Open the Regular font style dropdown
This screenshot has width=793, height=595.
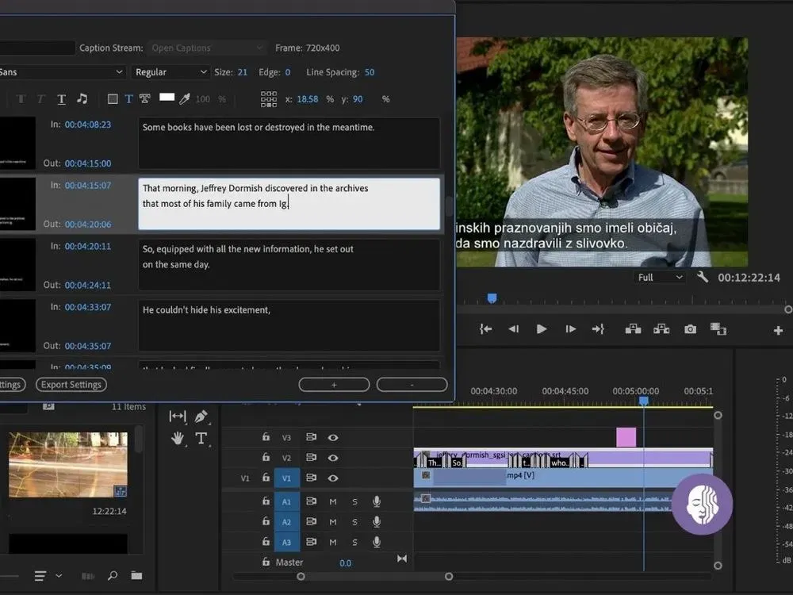(x=170, y=72)
